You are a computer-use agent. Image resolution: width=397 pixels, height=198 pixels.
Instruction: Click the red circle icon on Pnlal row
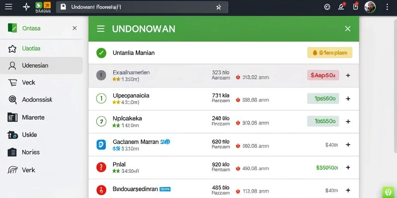(101, 167)
